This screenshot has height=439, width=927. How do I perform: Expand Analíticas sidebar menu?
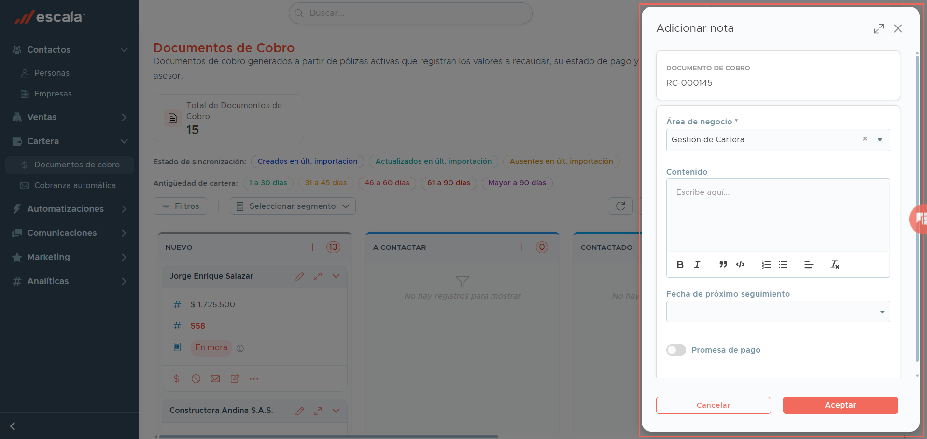(x=70, y=281)
